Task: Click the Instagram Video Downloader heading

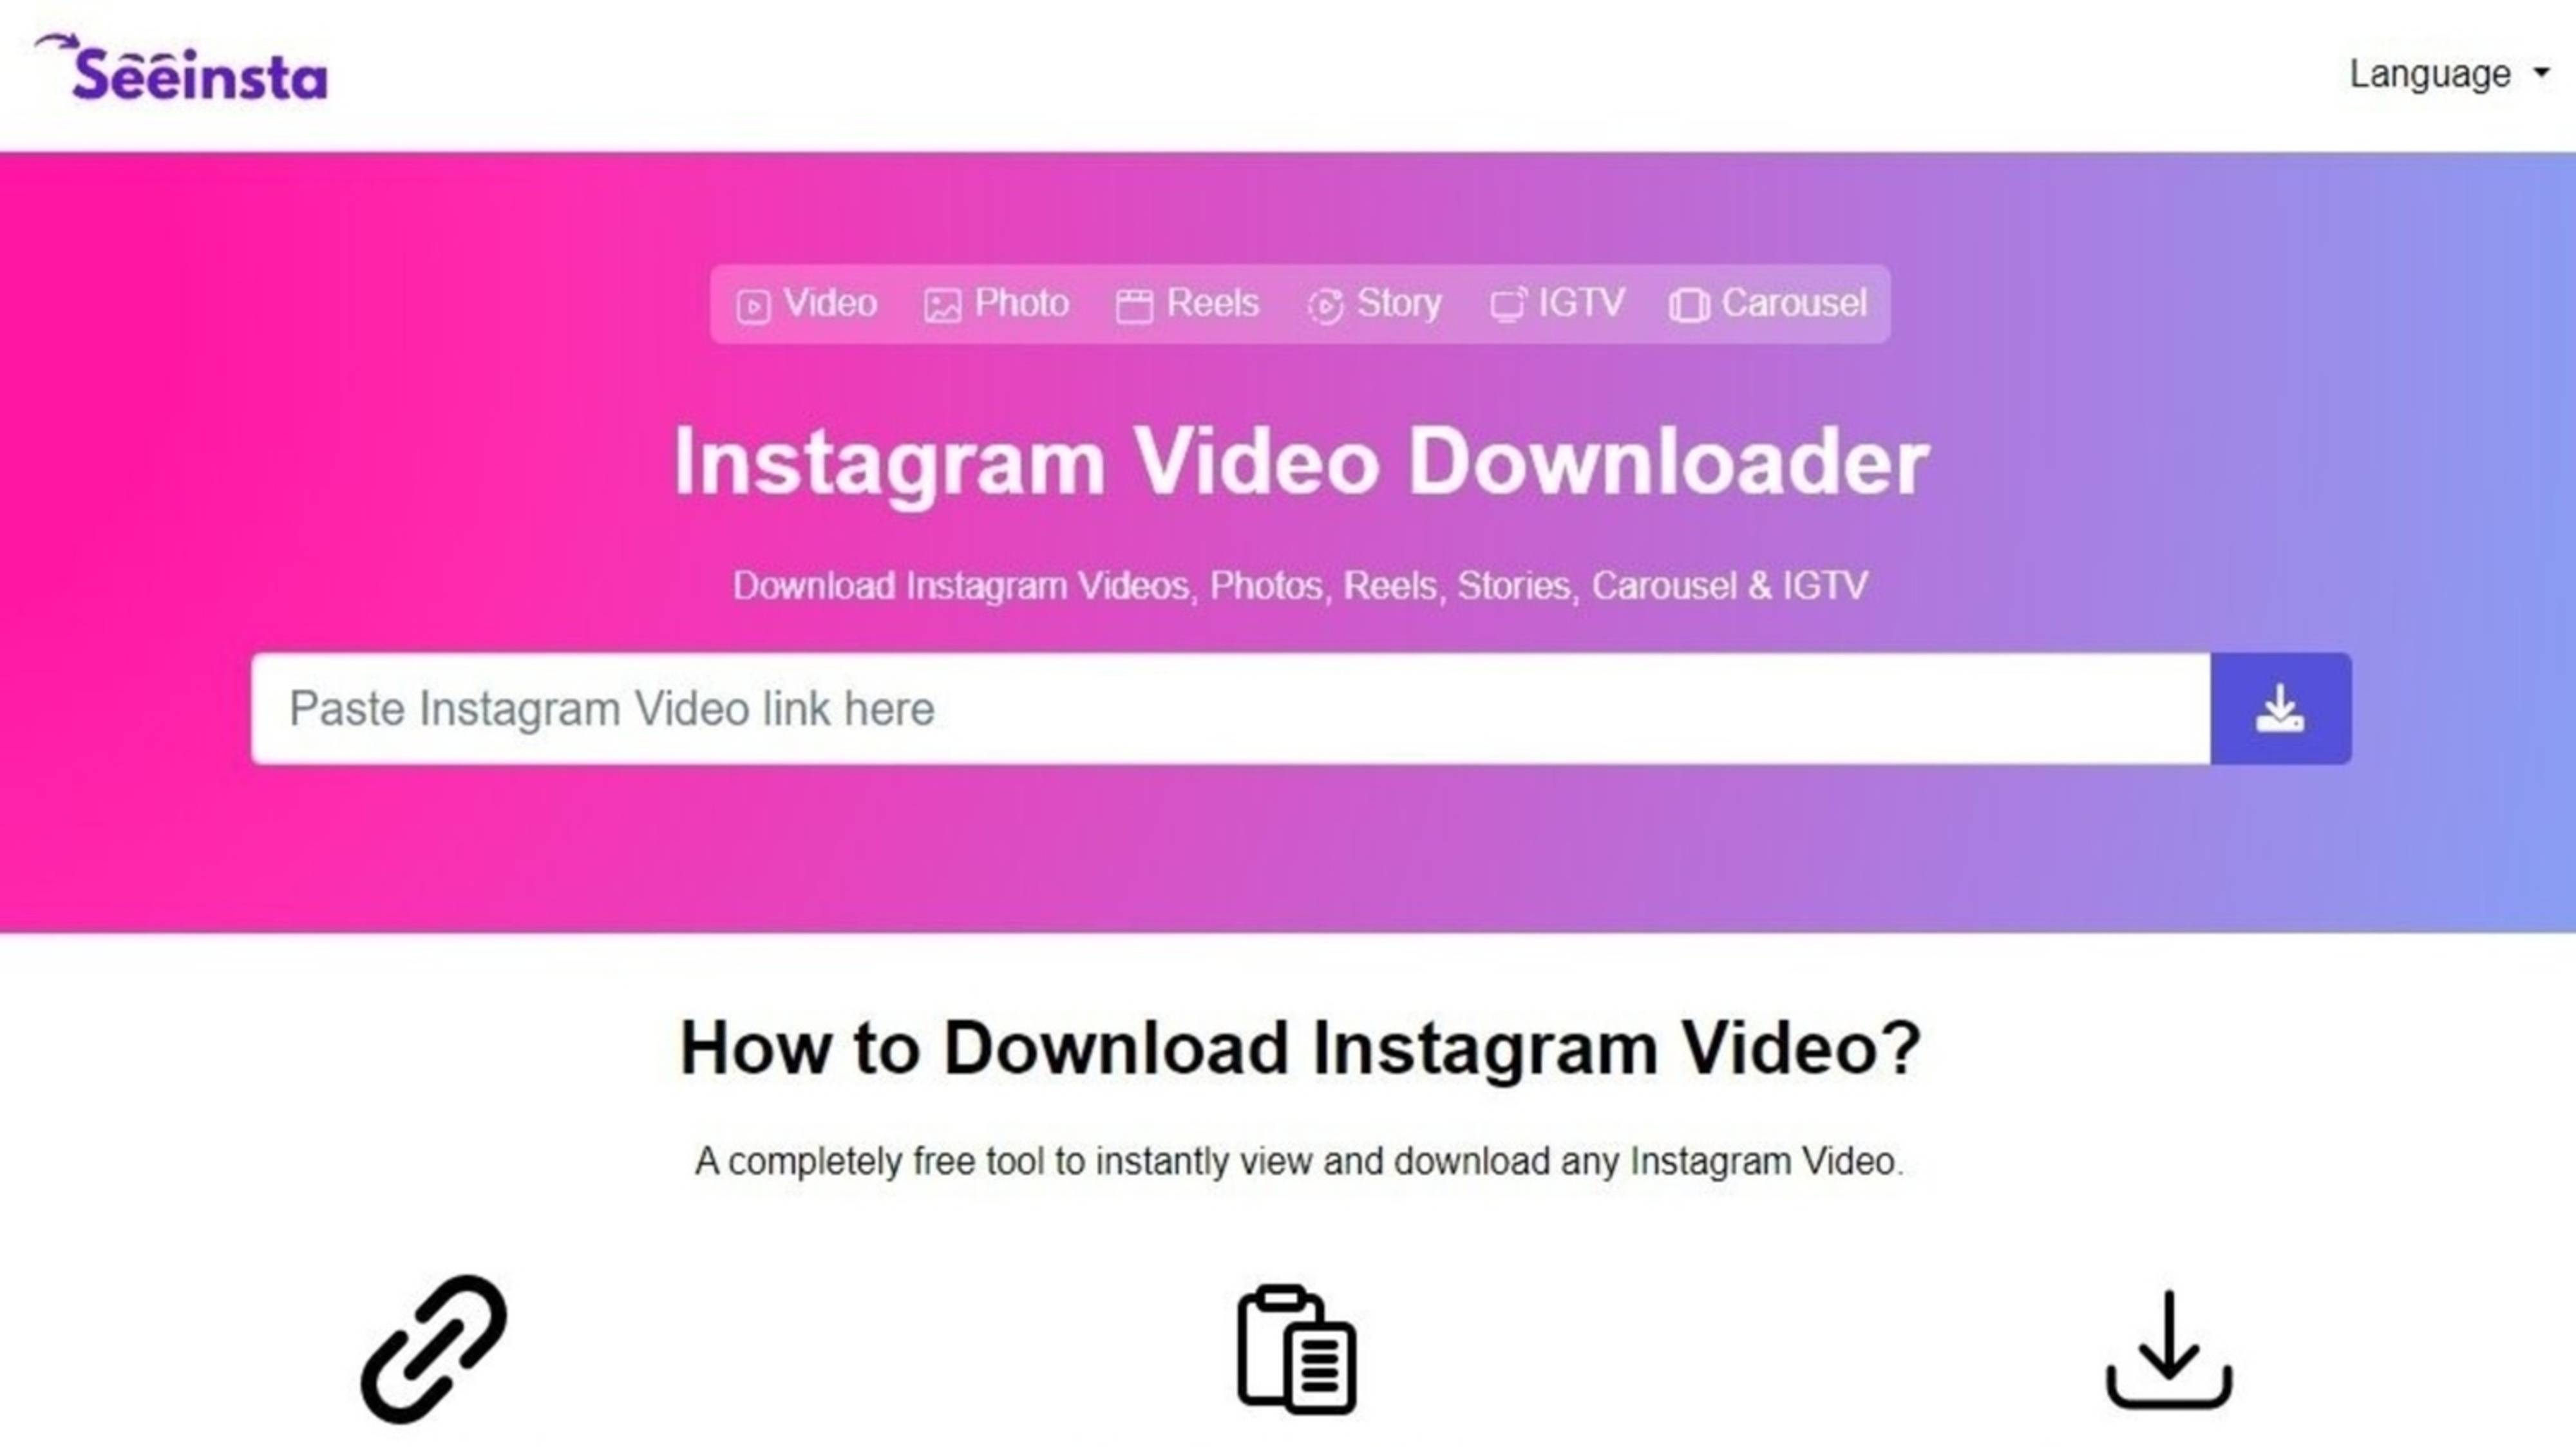Action: click(x=1300, y=460)
